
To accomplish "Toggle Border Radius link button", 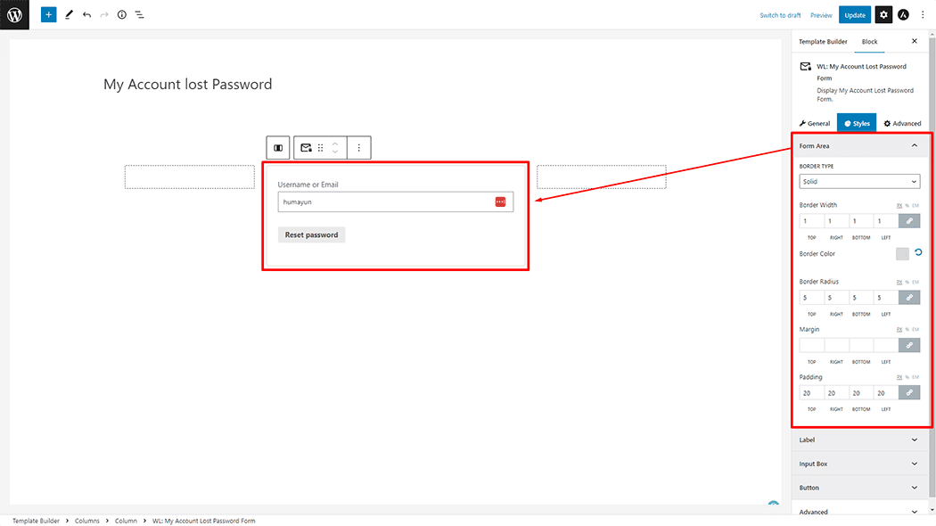I will 909,298.
